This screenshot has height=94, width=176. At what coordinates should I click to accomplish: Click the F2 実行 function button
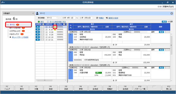click(x=22, y=88)
